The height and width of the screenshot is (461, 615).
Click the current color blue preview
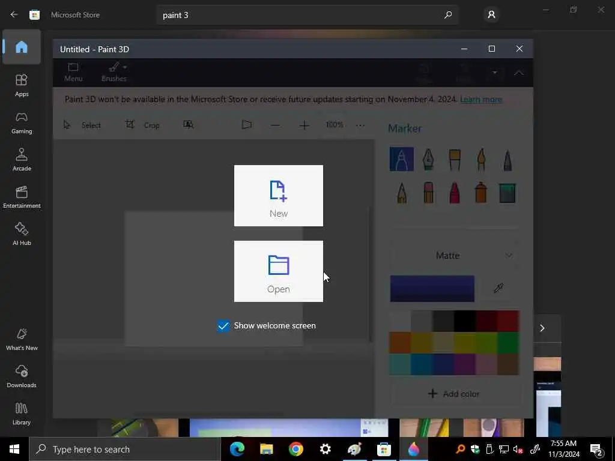[432, 289]
